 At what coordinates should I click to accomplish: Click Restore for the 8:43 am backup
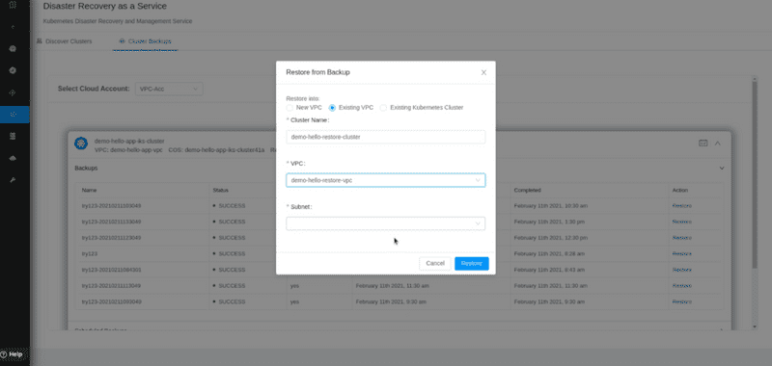click(x=682, y=270)
